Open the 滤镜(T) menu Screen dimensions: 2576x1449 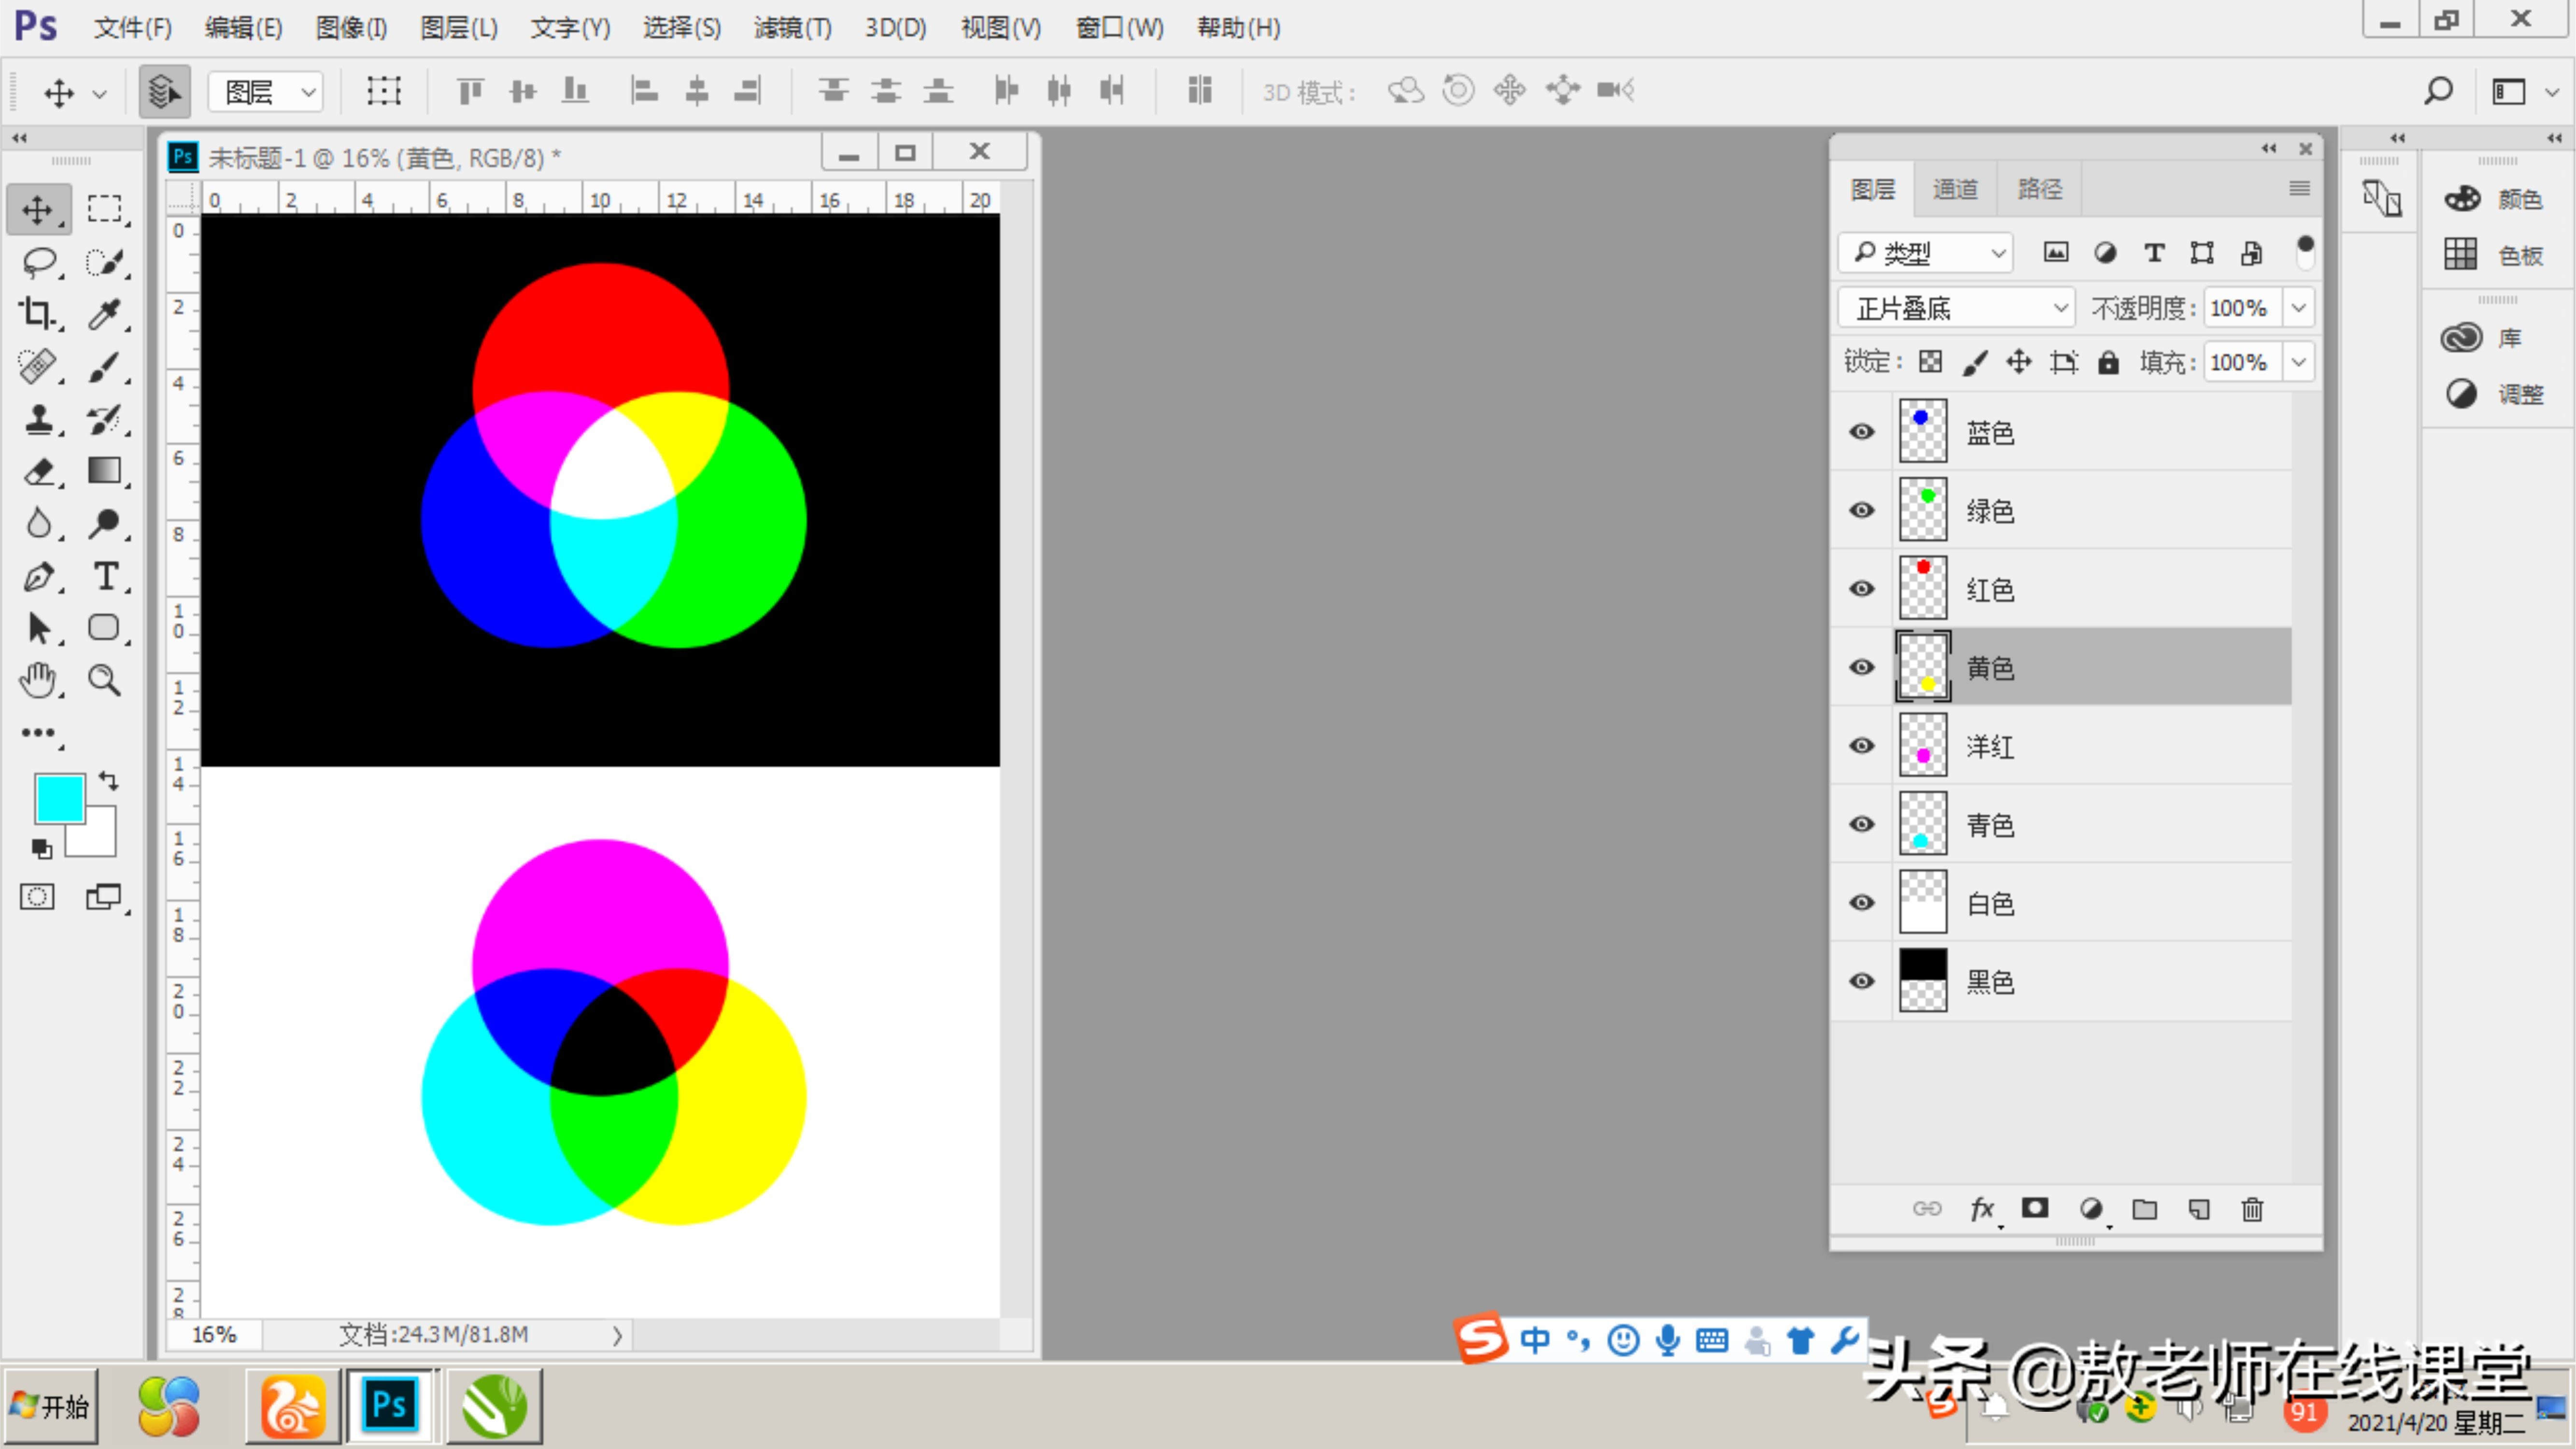(792, 28)
